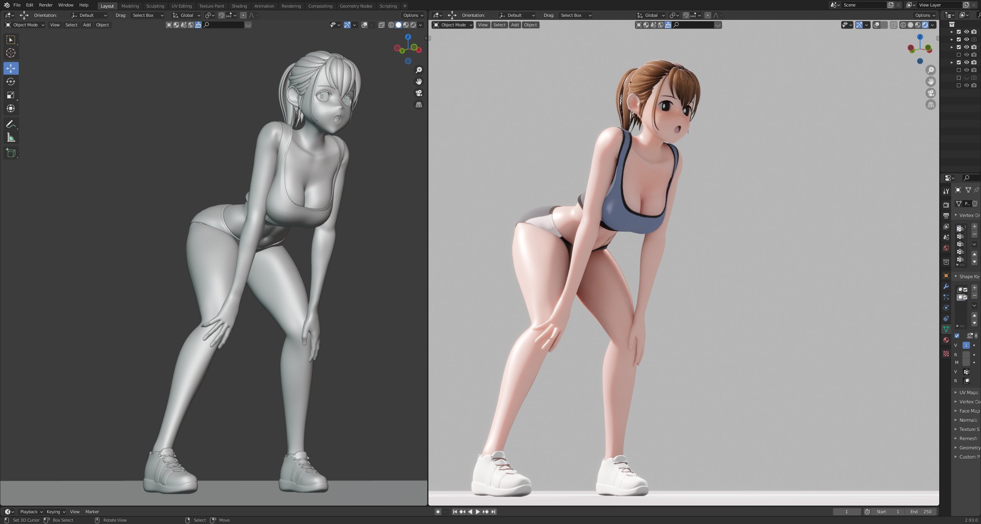Switch left viewport to rendered shading

click(x=413, y=25)
